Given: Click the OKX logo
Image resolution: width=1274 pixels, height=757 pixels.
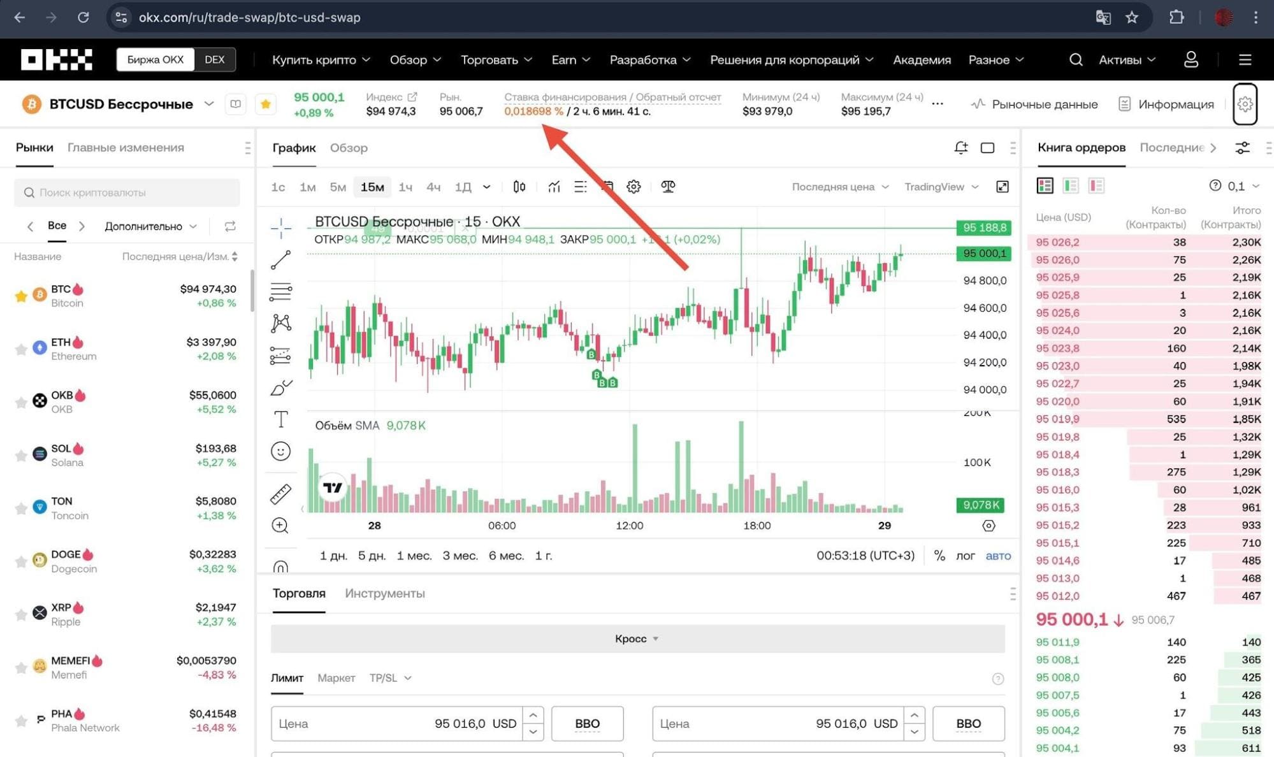Looking at the screenshot, I should click(x=56, y=60).
